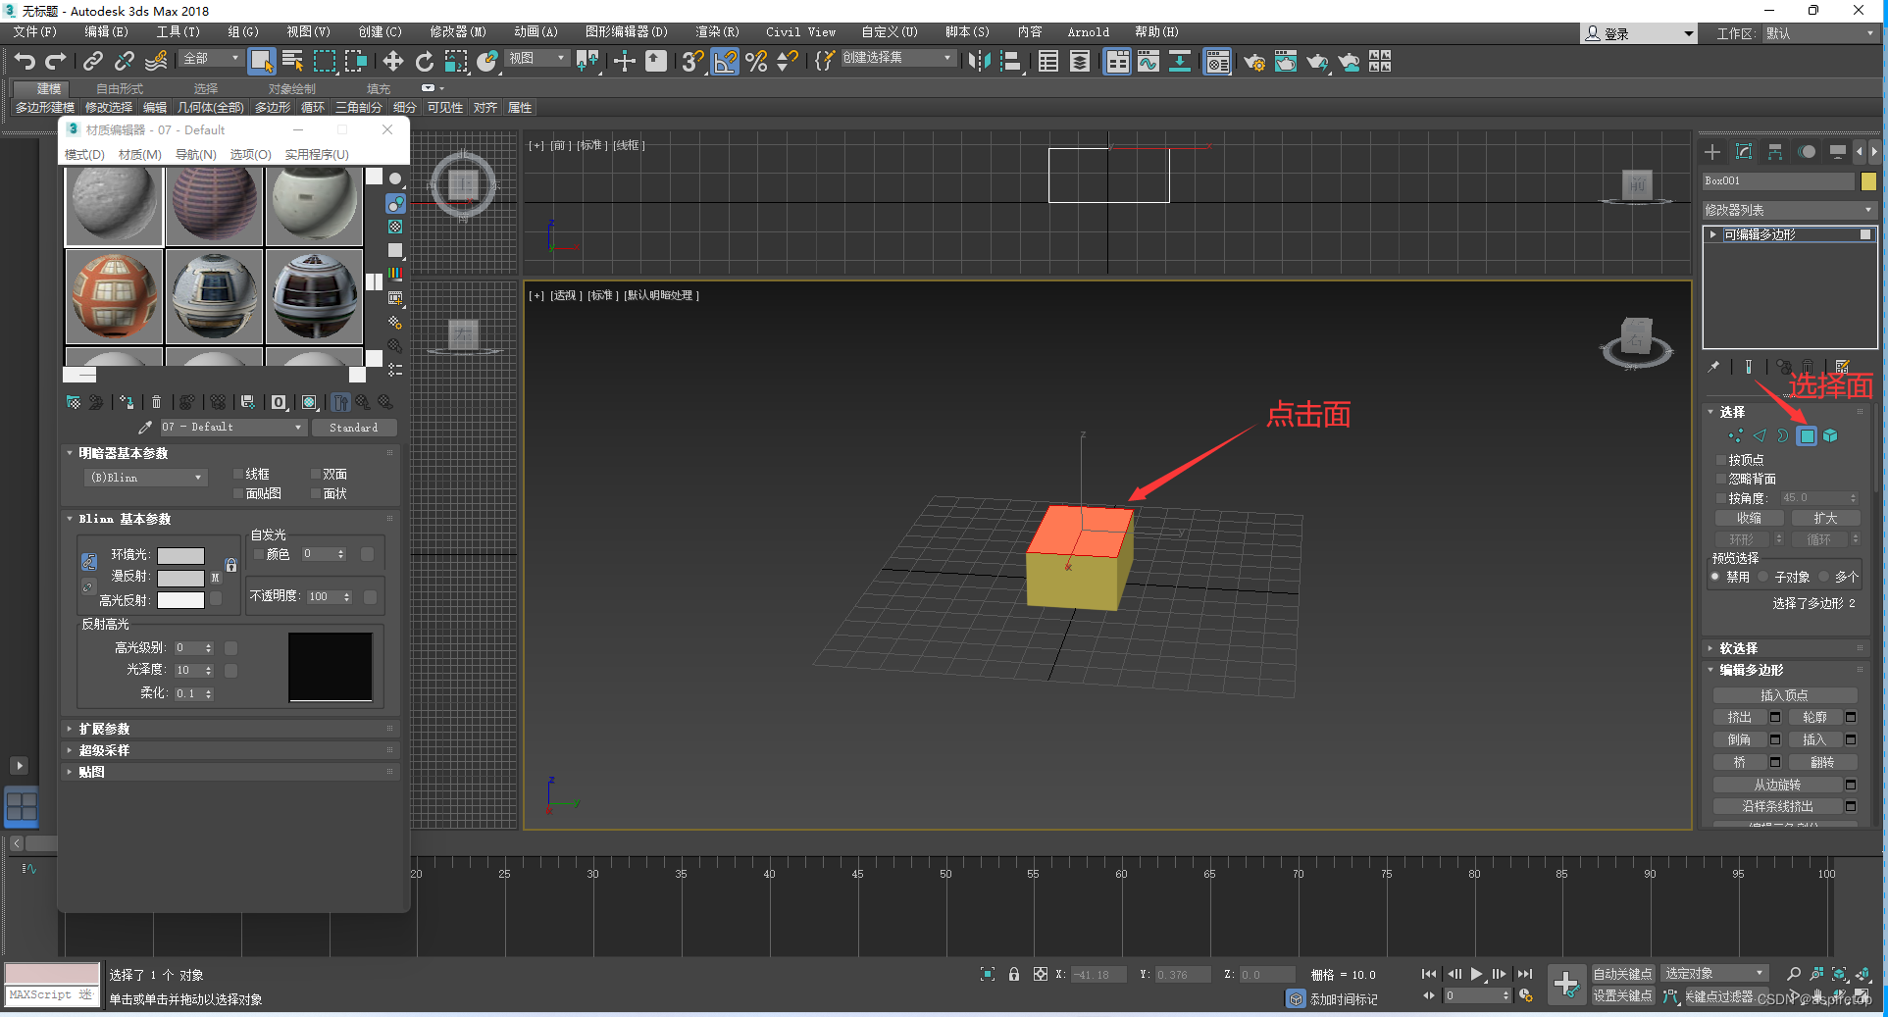The height and width of the screenshot is (1017, 1888).
Task: Click the Mirror tool icon
Action: pos(979,62)
